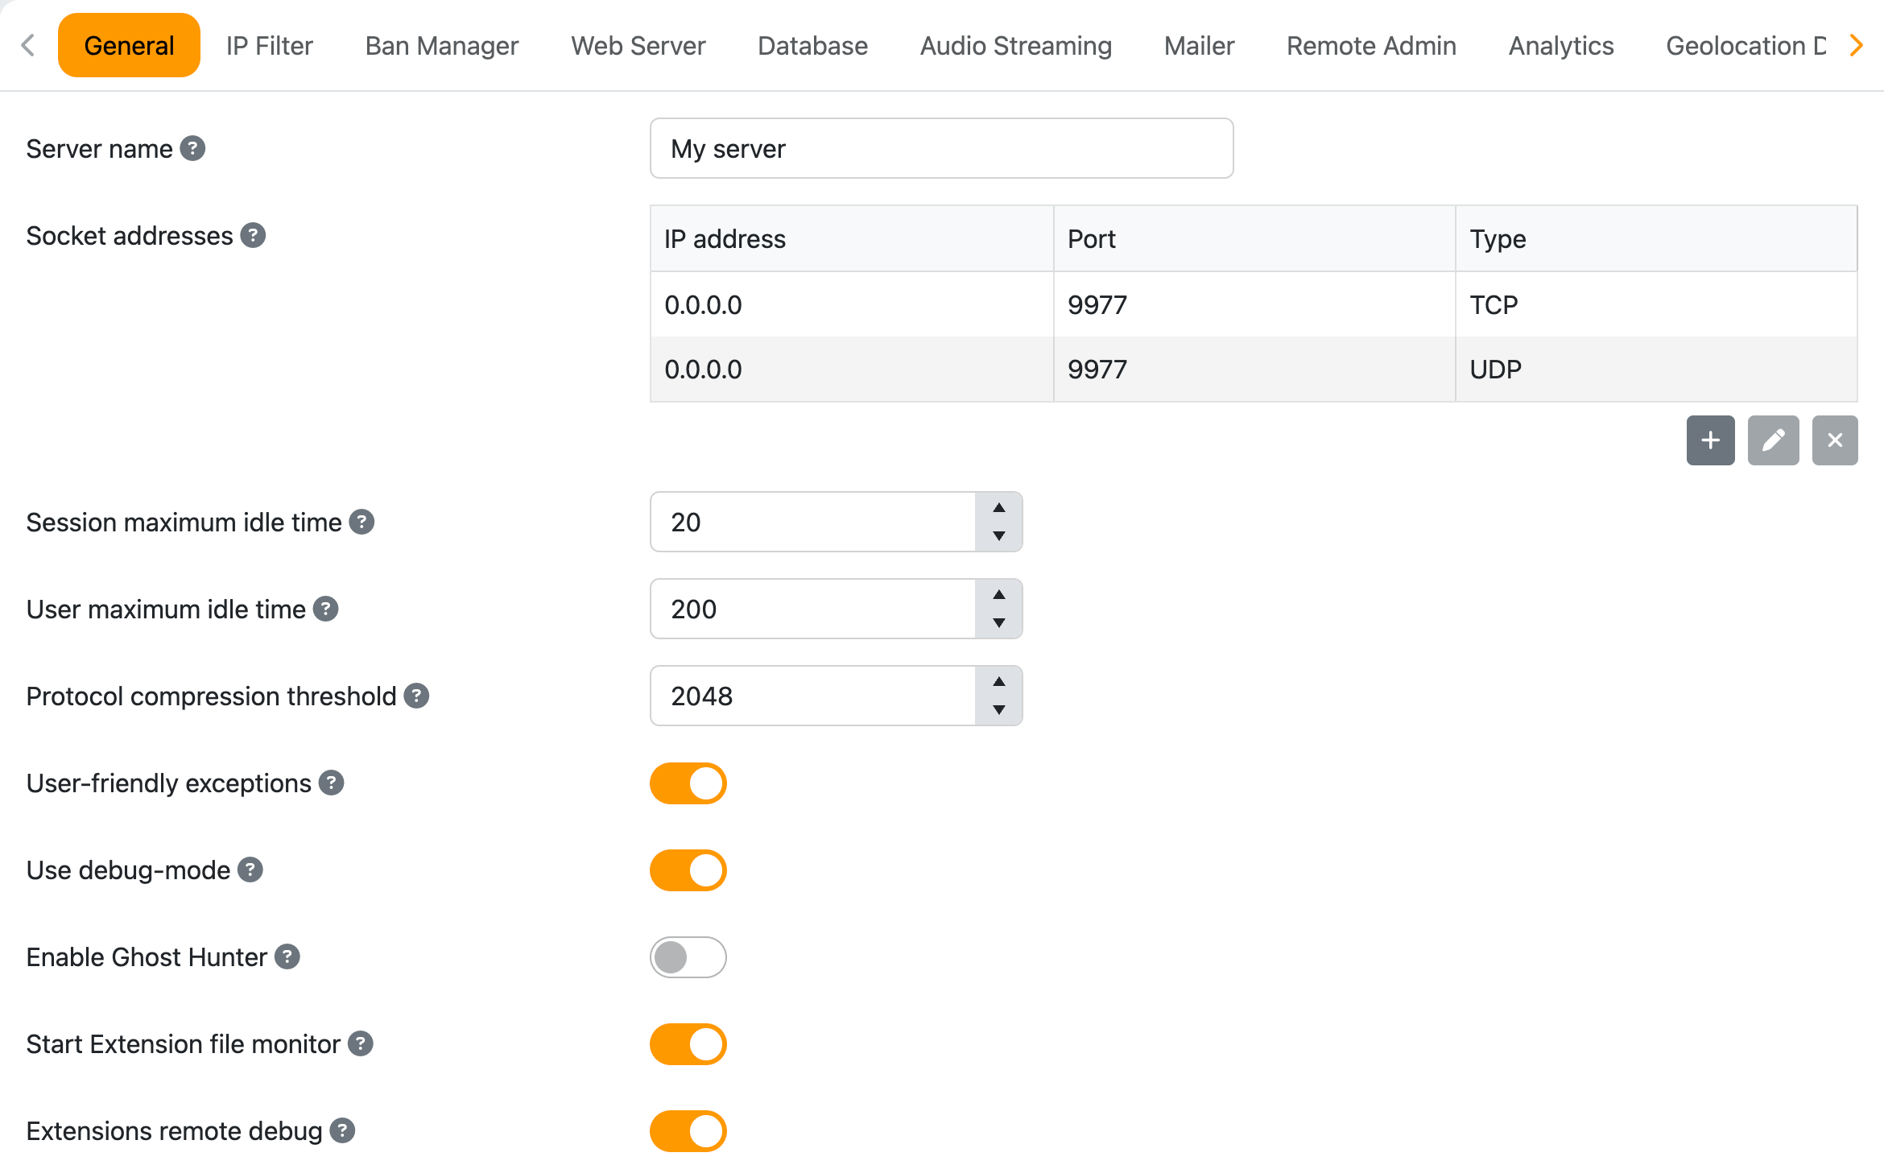Switch to the Web Server tab
This screenshot has height=1165, width=1884.
click(638, 46)
